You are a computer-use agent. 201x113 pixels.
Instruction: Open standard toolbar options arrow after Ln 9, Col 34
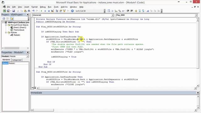click(x=105, y=11)
